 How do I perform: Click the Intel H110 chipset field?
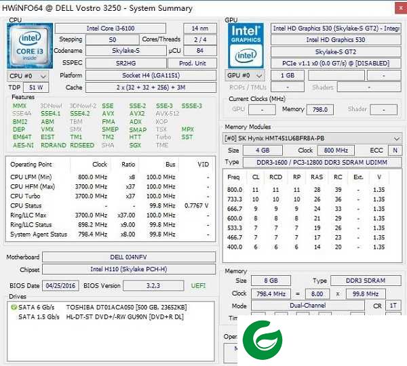point(129,269)
